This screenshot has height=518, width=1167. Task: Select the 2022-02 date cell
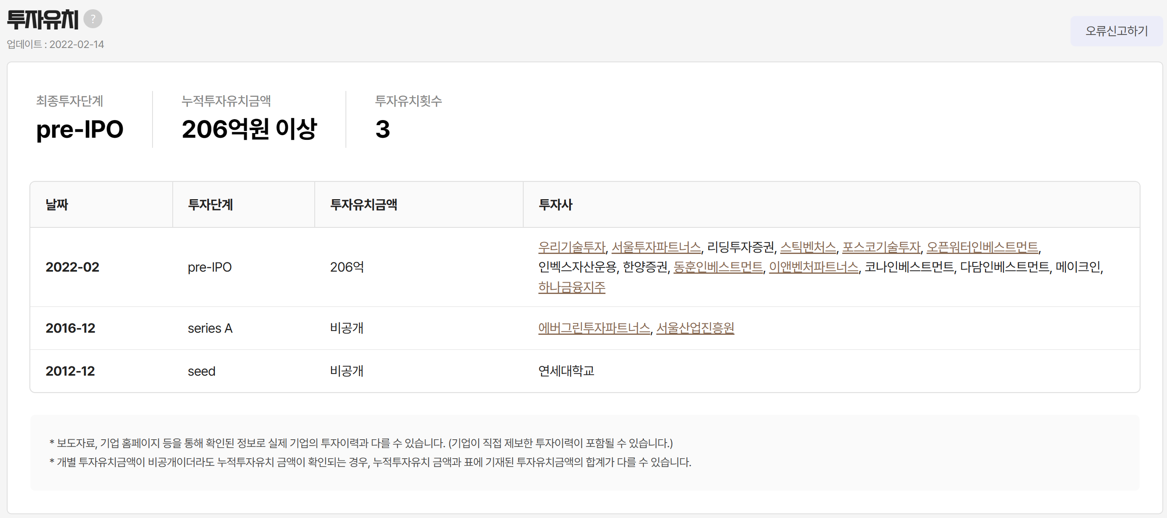[x=72, y=267]
